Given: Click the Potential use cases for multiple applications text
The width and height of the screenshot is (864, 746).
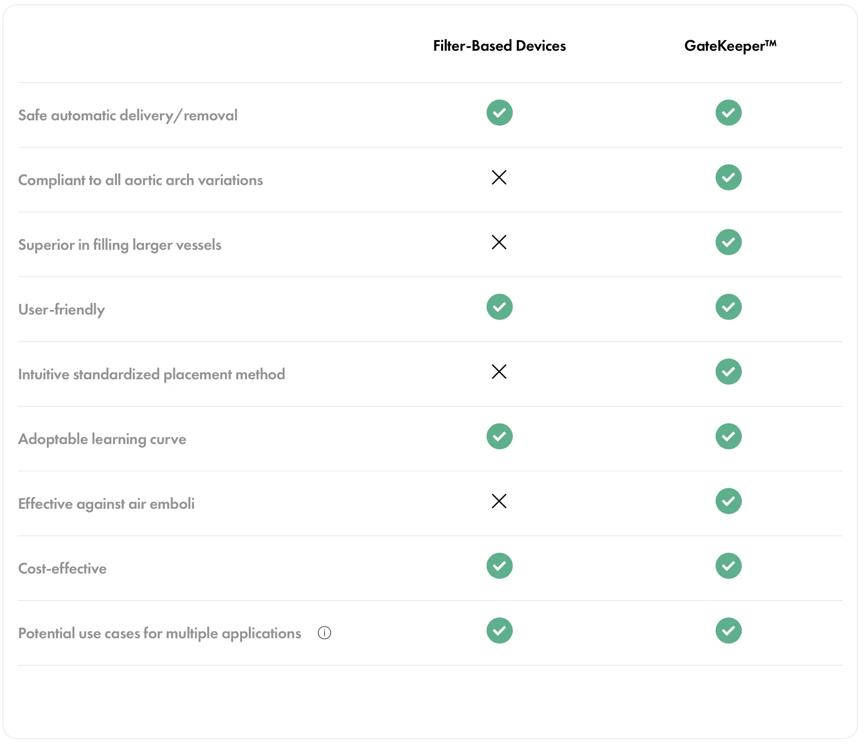Looking at the screenshot, I should point(159,633).
